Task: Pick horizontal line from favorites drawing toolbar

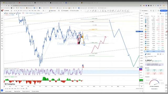Action: 91,11
